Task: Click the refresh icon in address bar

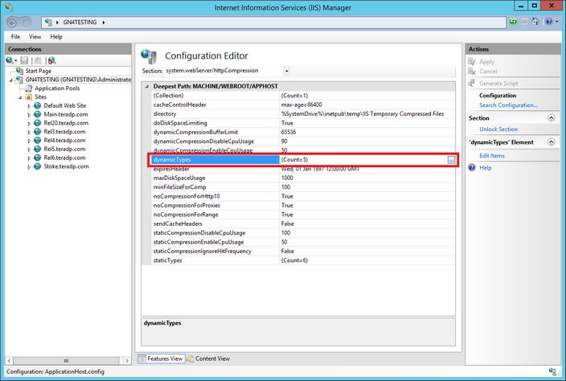Action: tap(513, 22)
